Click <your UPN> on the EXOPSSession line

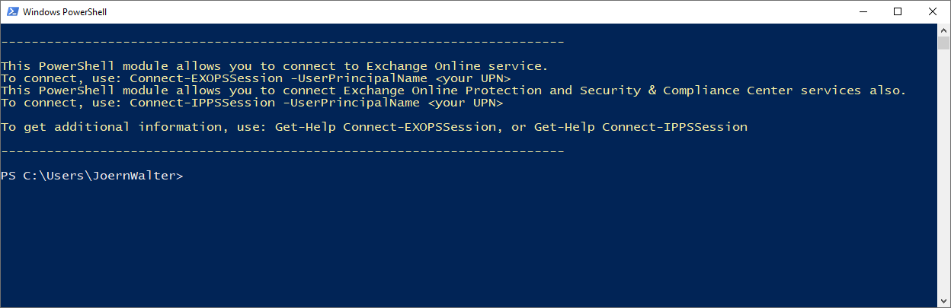pyautogui.click(x=469, y=78)
